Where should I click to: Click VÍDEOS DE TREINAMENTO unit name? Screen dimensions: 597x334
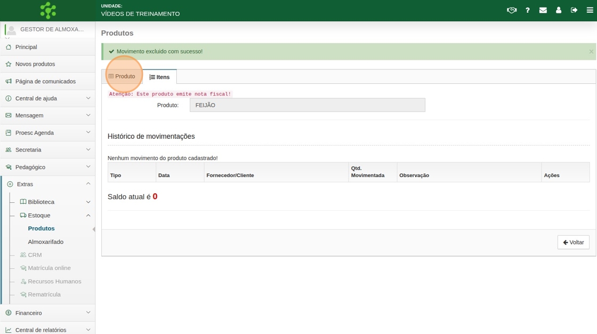[140, 14]
